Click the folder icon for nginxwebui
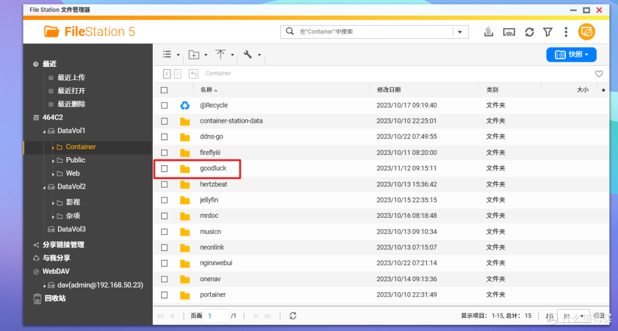The height and width of the screenshot is (331, 618). (185, 264)
